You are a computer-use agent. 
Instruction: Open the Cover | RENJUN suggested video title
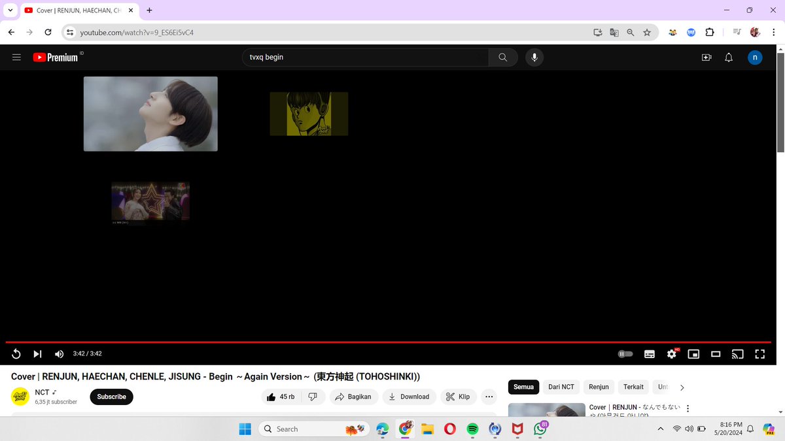[635, 410]
